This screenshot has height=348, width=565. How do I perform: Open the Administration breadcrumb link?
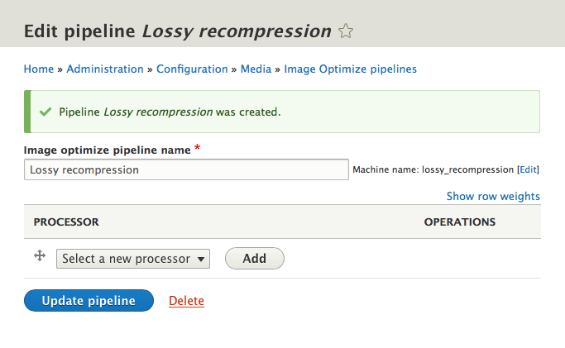(105, 69)
